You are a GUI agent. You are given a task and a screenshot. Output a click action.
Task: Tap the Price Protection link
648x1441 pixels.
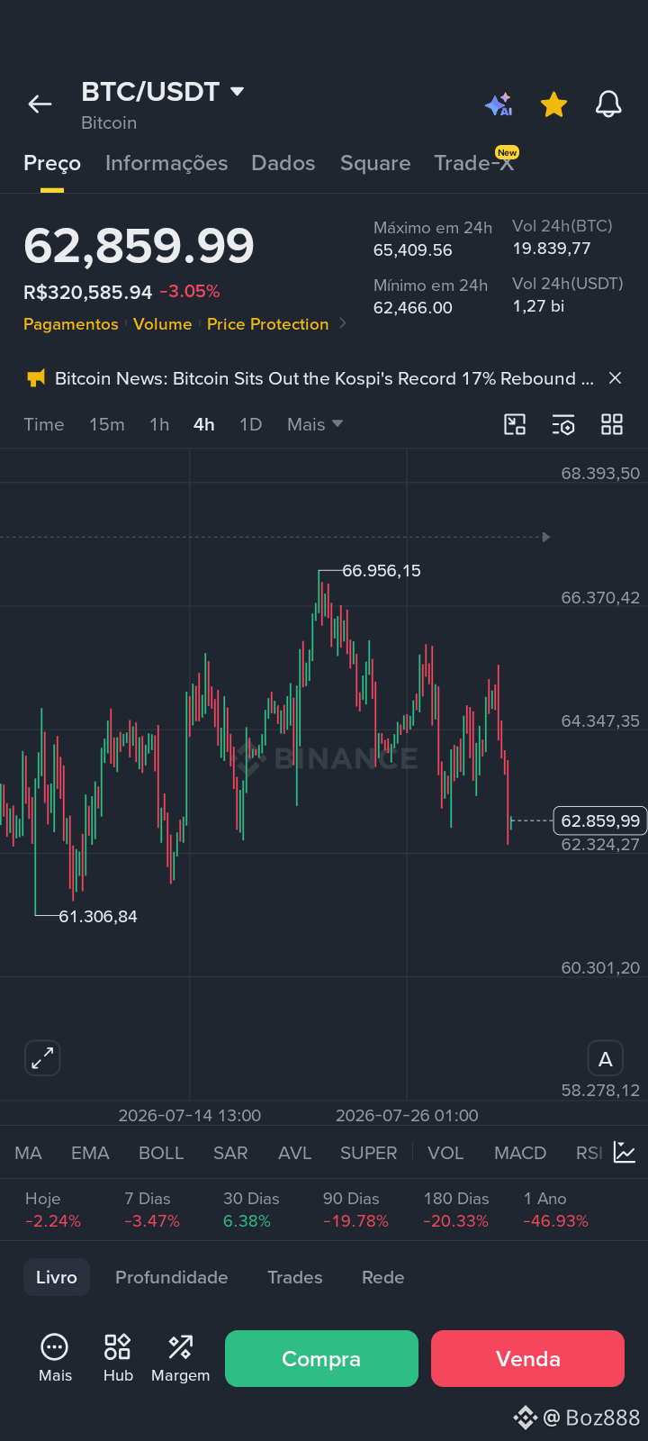(x=268, y=324)
